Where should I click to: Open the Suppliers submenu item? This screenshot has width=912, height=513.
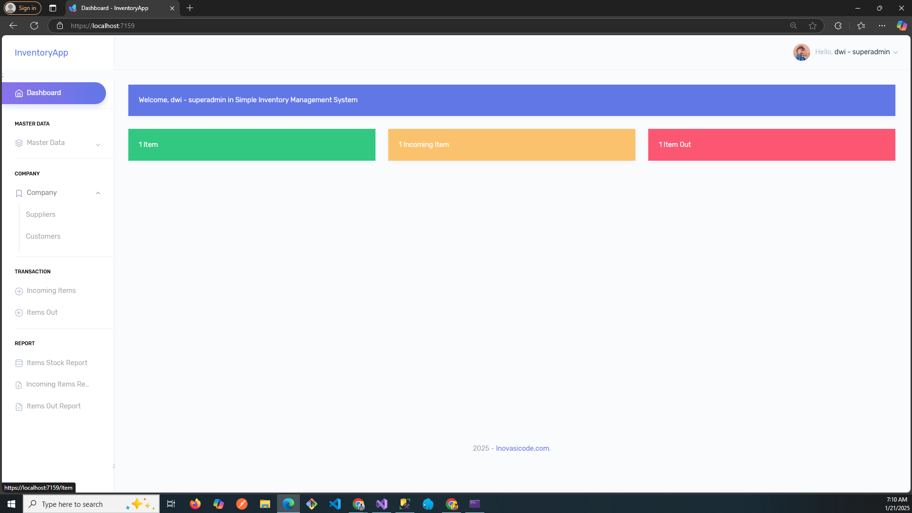pos(40,214)
